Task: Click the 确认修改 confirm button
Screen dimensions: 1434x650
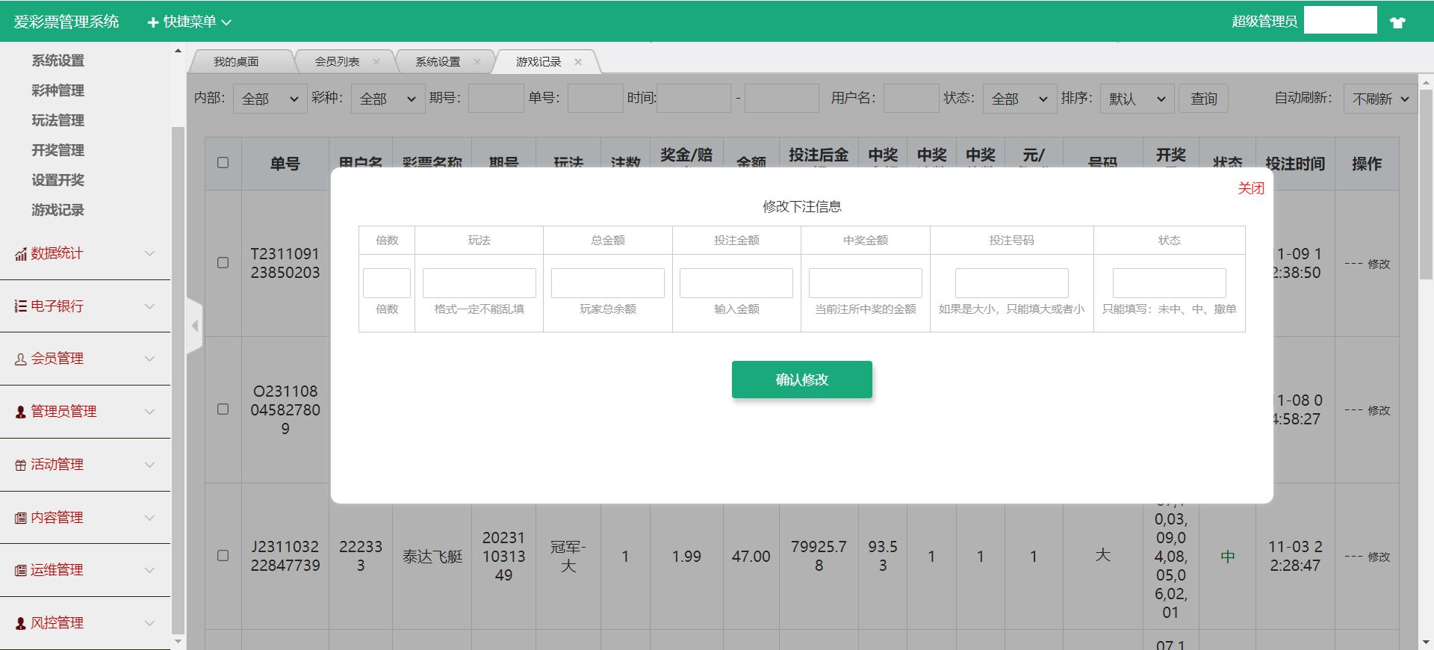Action: [x=801, y=380]
